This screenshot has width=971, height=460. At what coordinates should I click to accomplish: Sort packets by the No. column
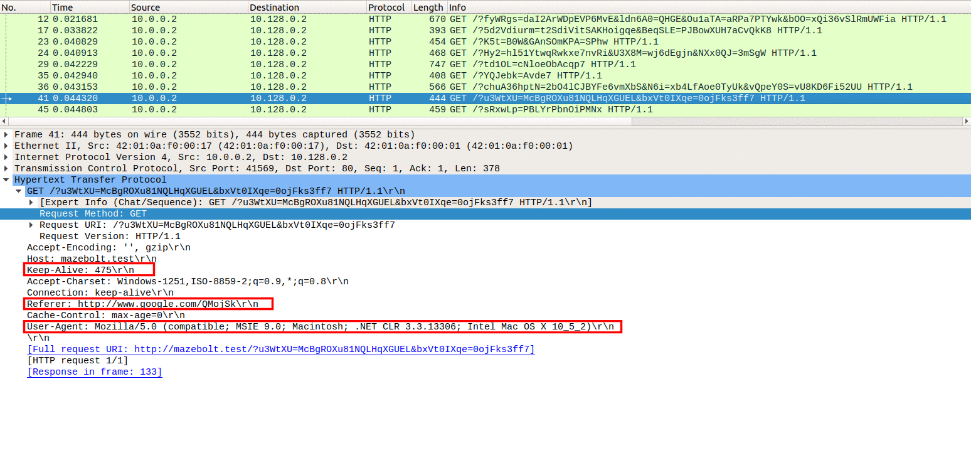tap(24, 7)
